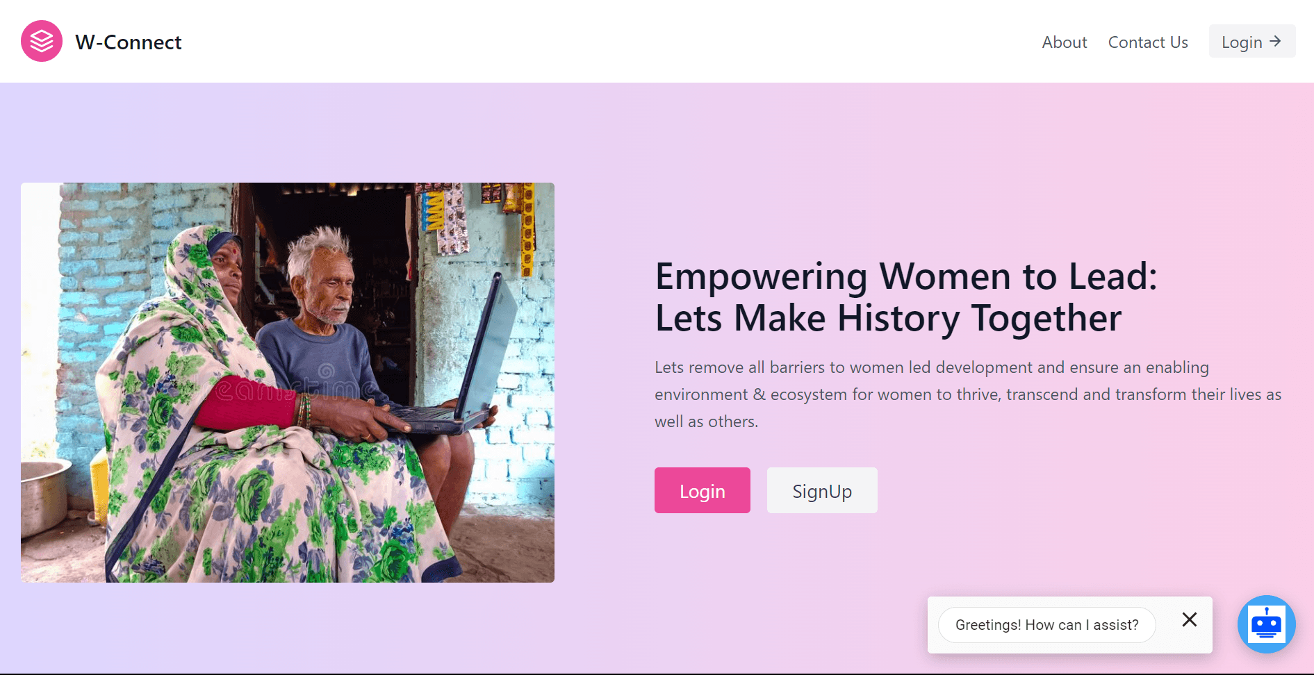Click the arrow icon beside header Login
The height and width of the screenshot is (675, 1314).
pos(1275,42)
